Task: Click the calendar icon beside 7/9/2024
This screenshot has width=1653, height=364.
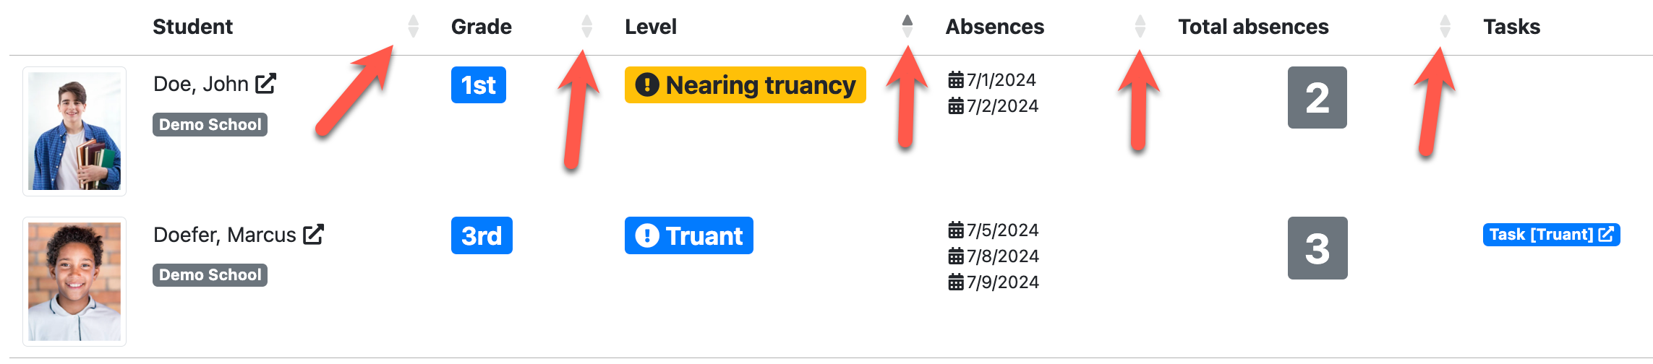Action: pyautogui.click(x=956, y=282)
